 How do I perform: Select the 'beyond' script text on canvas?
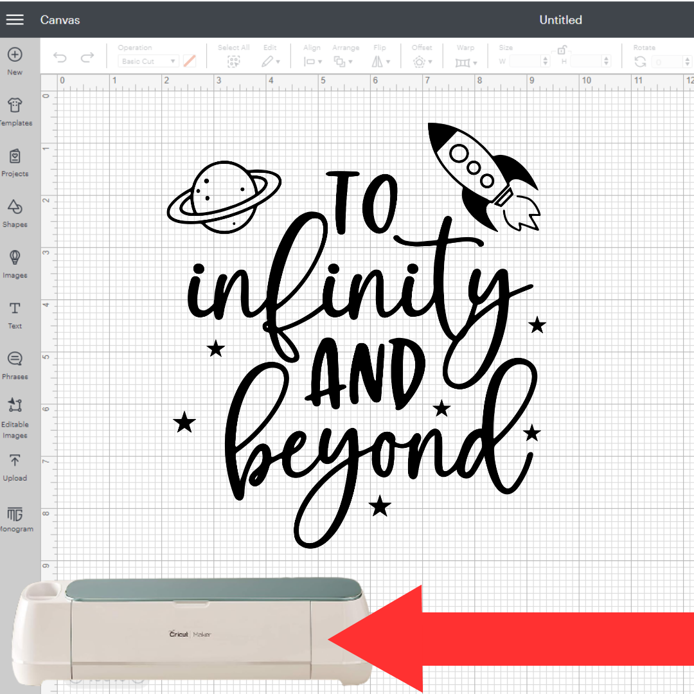[380, 454]
